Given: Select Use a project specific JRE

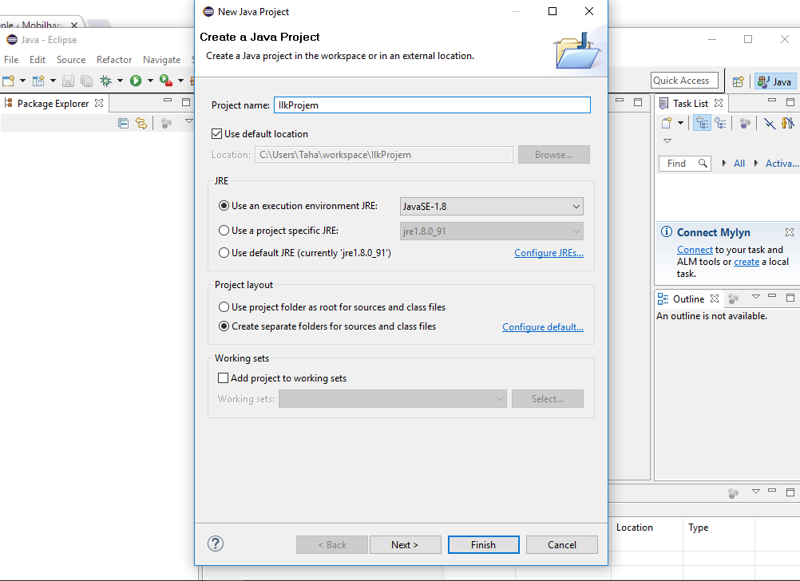Looking at the screenshot, I should pyautogui.click(x=224, y=231).
